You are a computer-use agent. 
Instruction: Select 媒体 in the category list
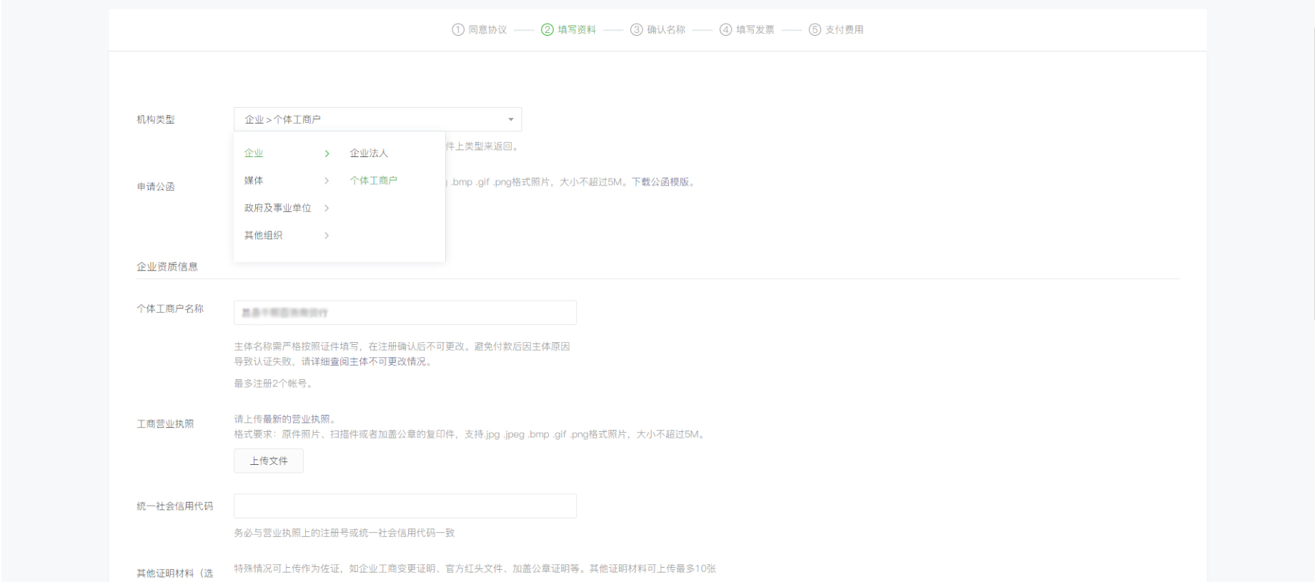point(254,181)
